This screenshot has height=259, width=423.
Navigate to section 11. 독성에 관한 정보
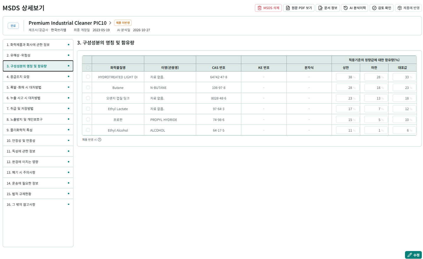point(38,151)
